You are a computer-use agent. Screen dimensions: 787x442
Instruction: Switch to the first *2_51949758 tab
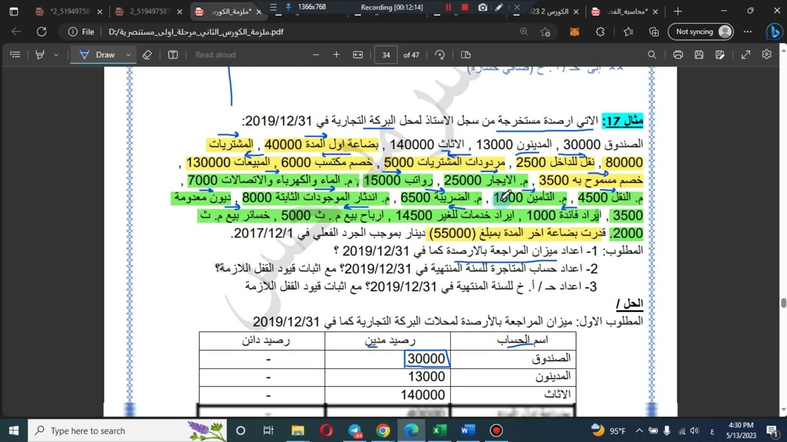click(x=68, y=11)
